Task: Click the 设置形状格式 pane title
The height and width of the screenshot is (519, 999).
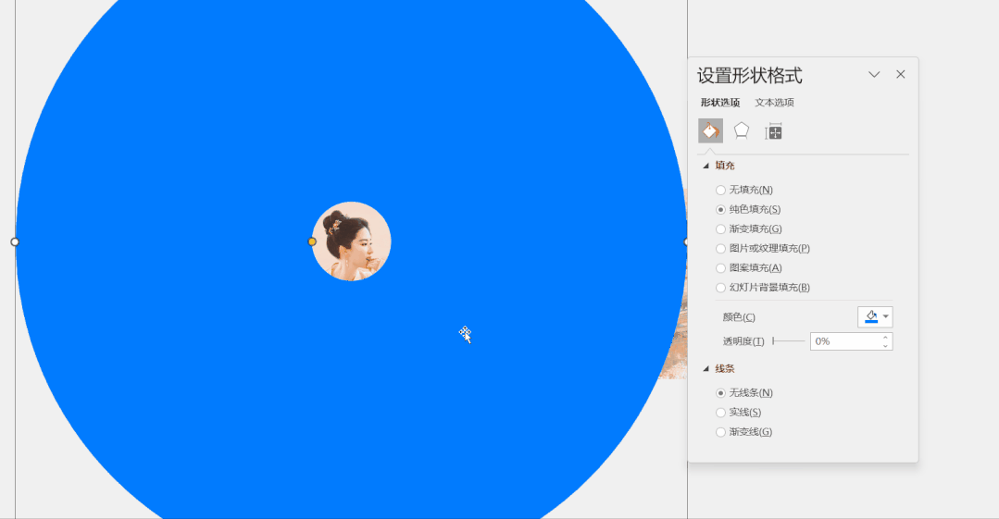Action: click(750, 76)
